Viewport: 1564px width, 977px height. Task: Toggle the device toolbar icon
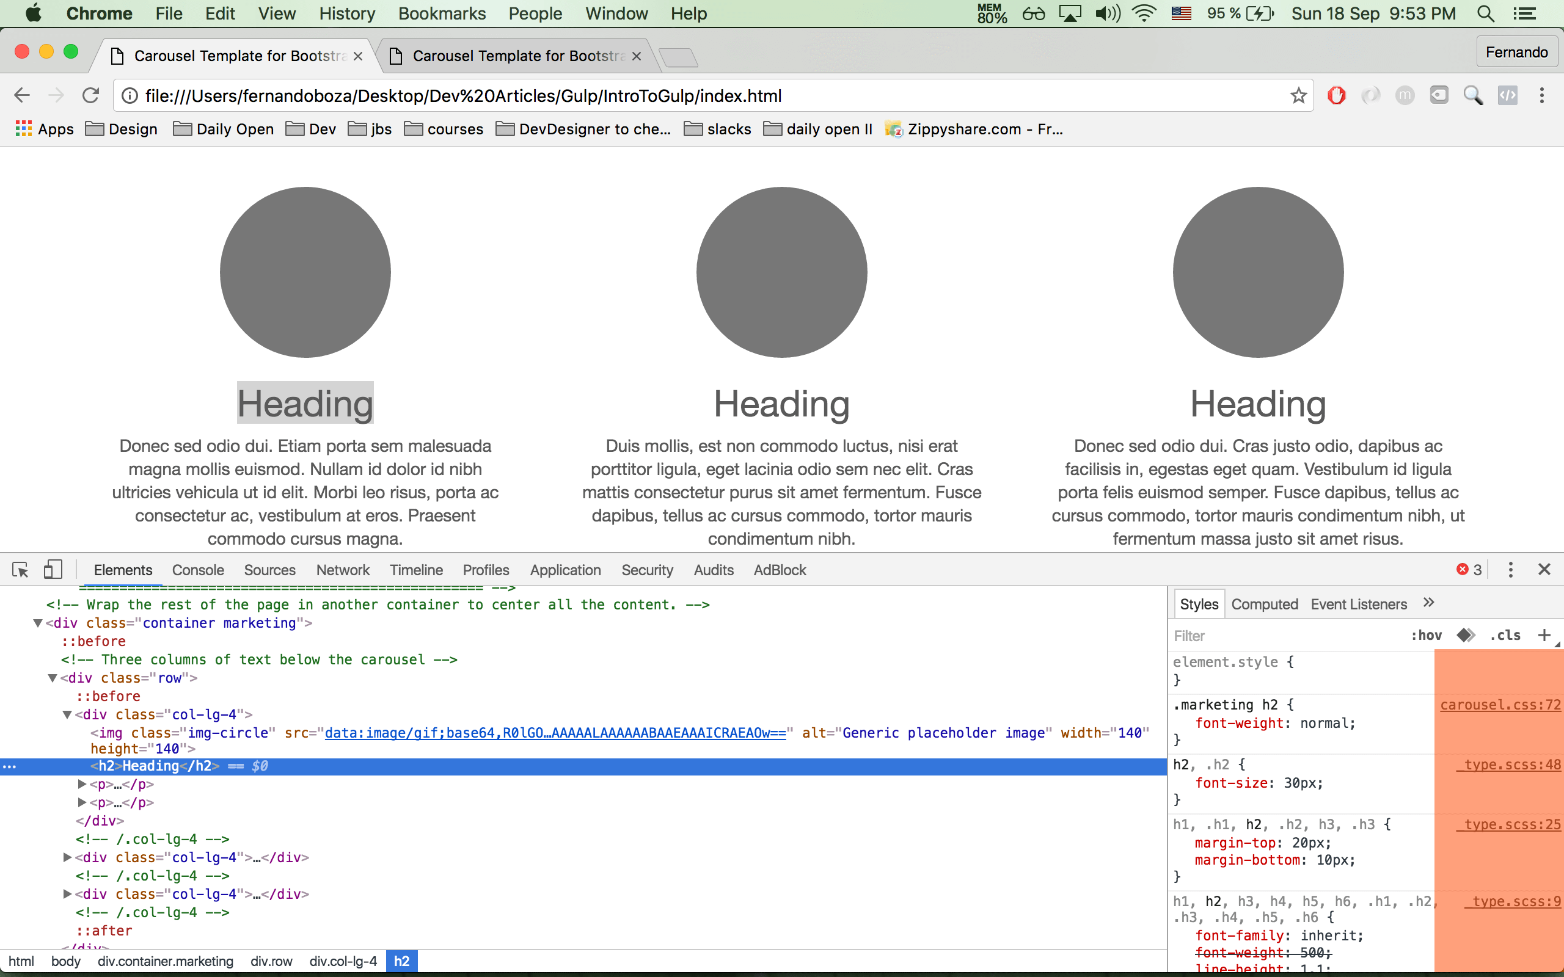point(53,569)
